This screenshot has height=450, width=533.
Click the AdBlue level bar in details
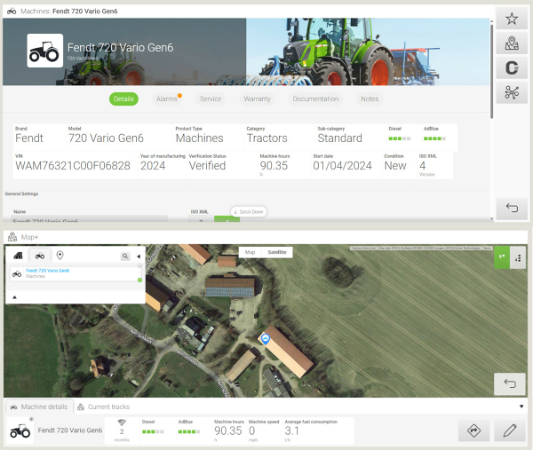tap(434, 138)
